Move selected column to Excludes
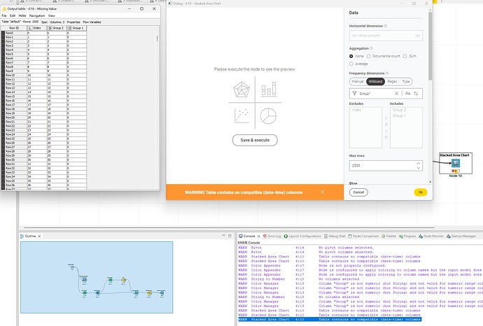483x326 pixels. pos(386,131)
